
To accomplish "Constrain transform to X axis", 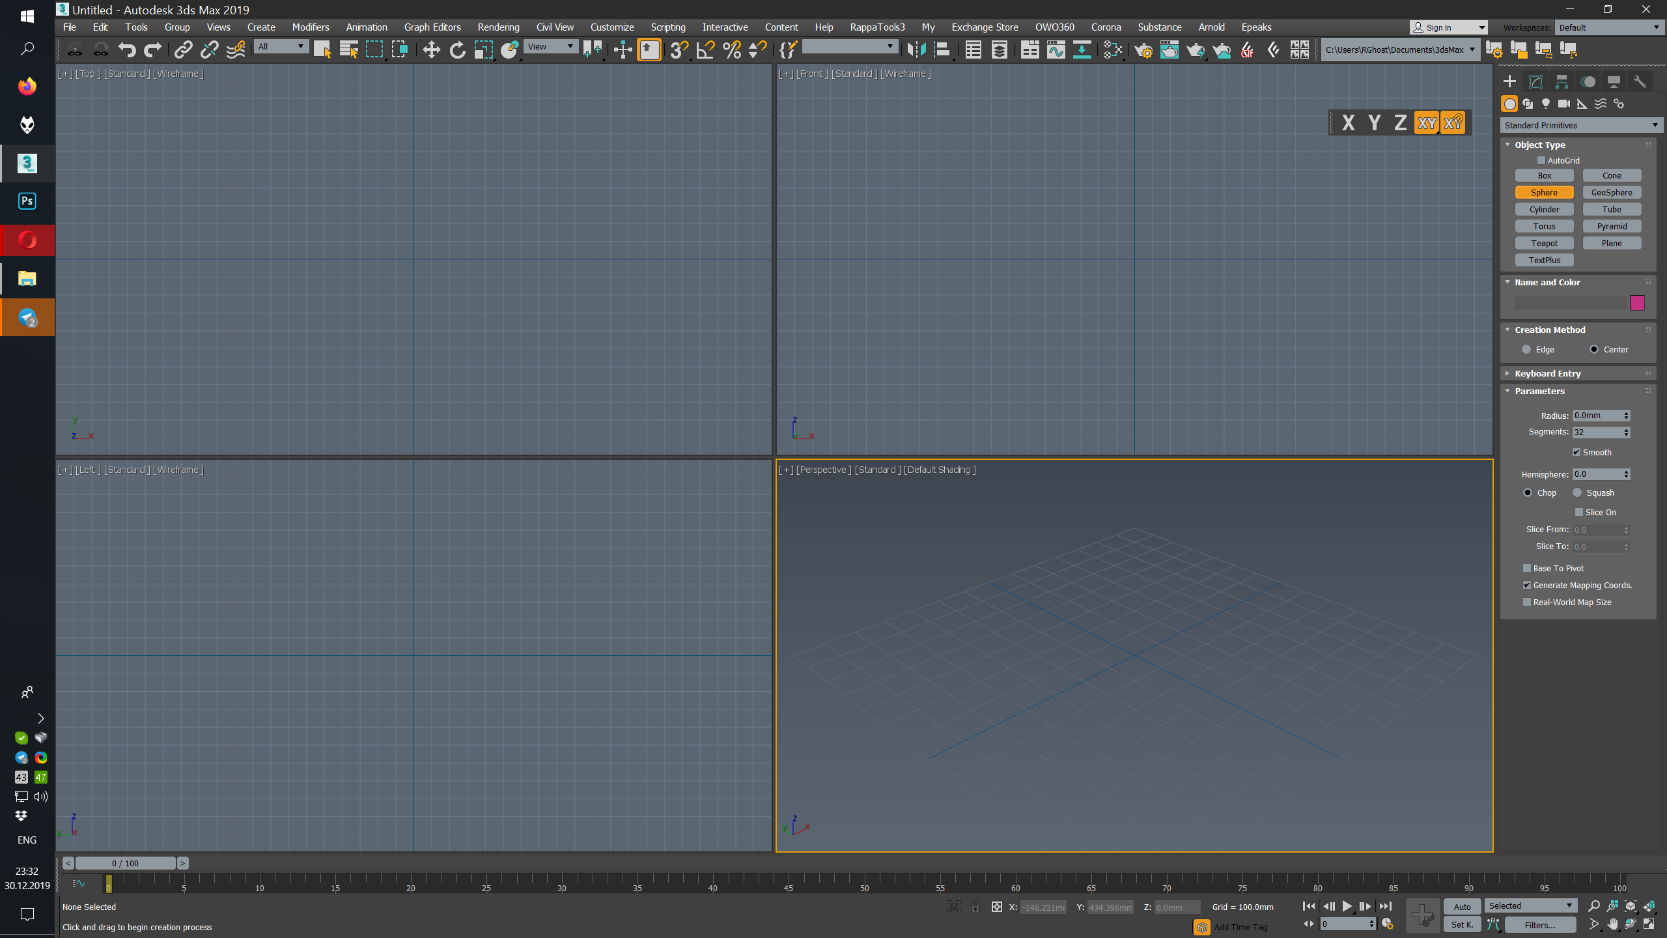I will coord(1348,122).
